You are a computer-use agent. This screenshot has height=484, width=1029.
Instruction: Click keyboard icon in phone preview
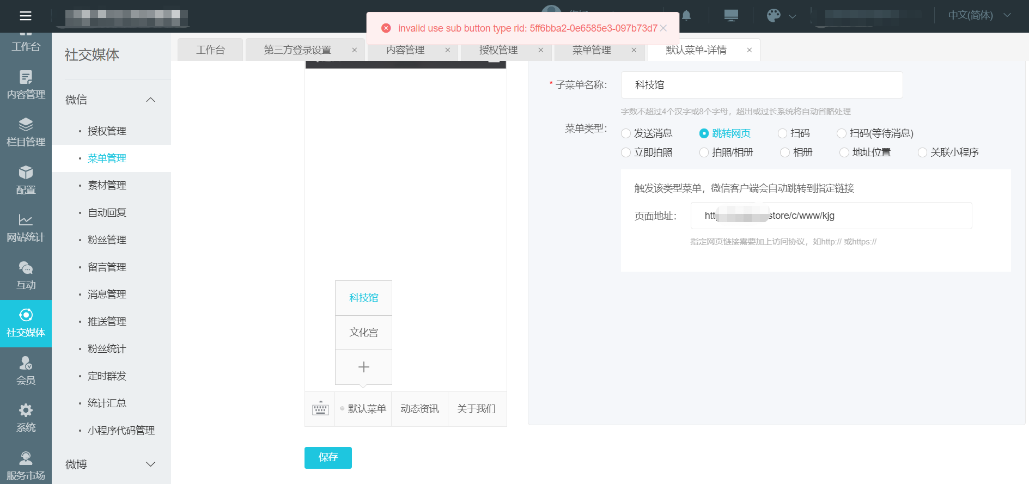[320, 409]
